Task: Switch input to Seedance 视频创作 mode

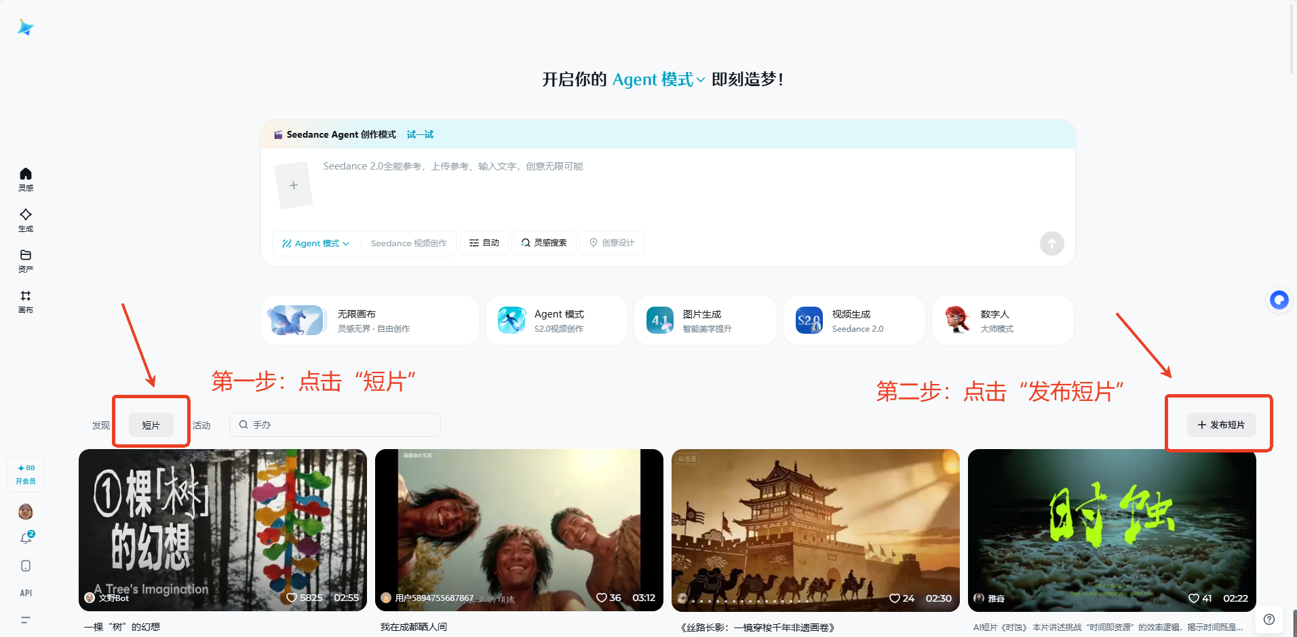Action: 408,243
